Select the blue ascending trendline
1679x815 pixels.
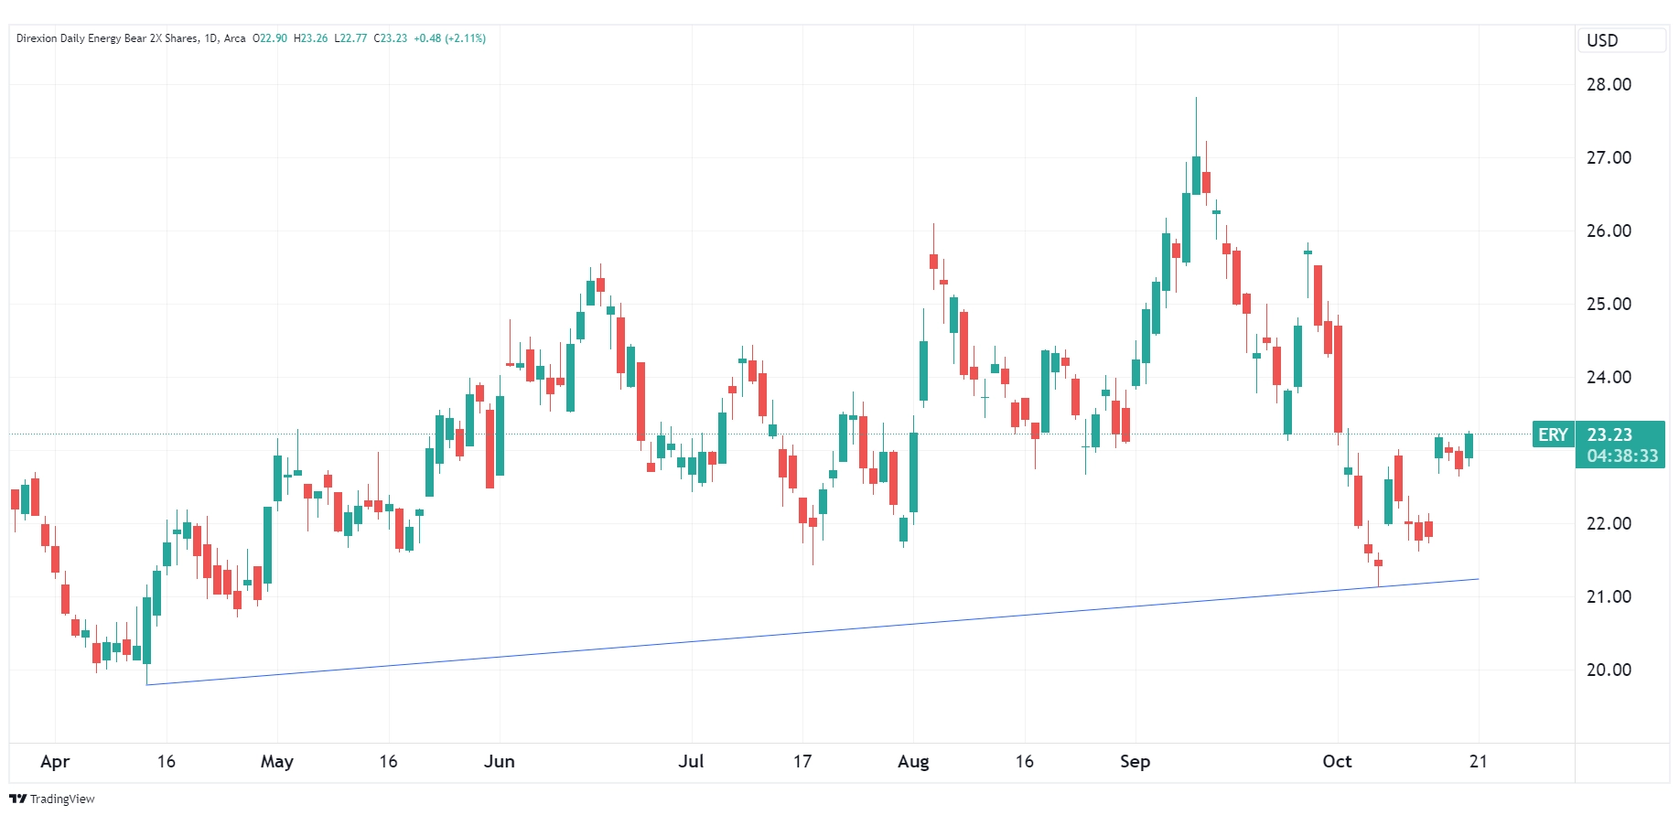(x=813, y=632)
